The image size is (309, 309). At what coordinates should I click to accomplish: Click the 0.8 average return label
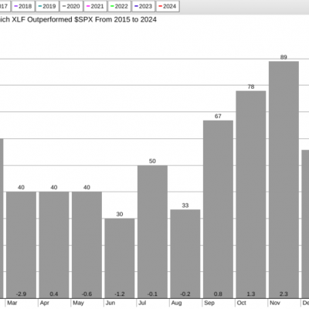click(x=218, y=294)
